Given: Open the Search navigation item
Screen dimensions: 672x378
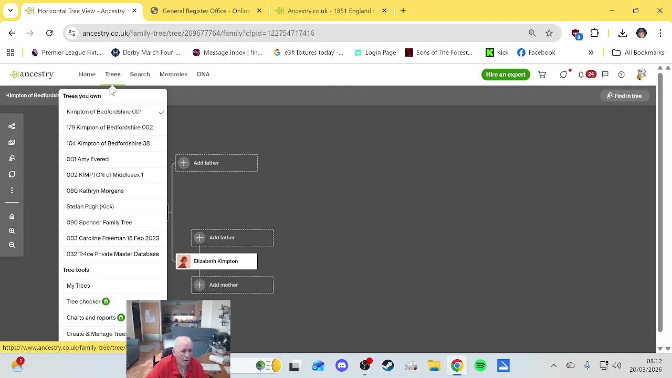Looking at the screenshot, I should pyautogui.click(x=140, y=74).
